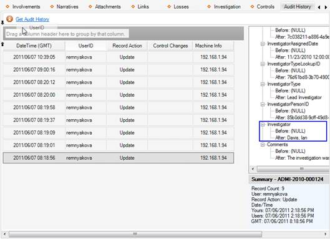Image resolution: width=330 pixels, height=239 pixels.
Task: Open the Losses tab
Action: (x=178, y=7)
